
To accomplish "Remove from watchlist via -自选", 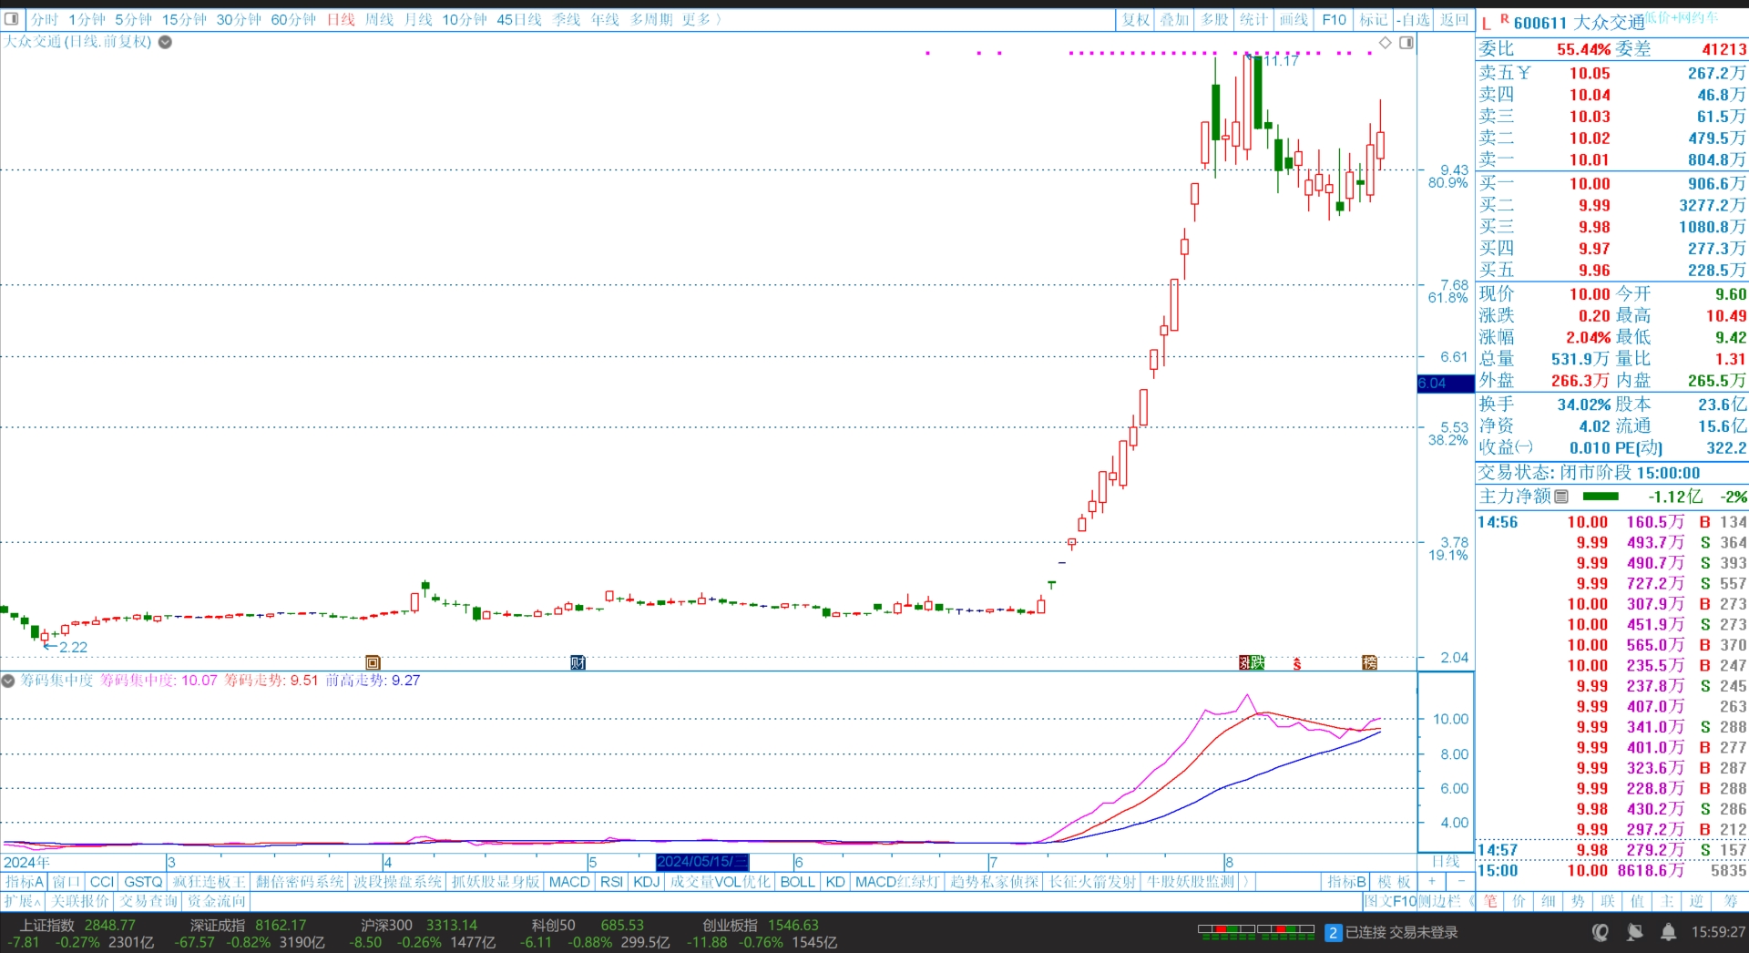I will (1414, 19).
